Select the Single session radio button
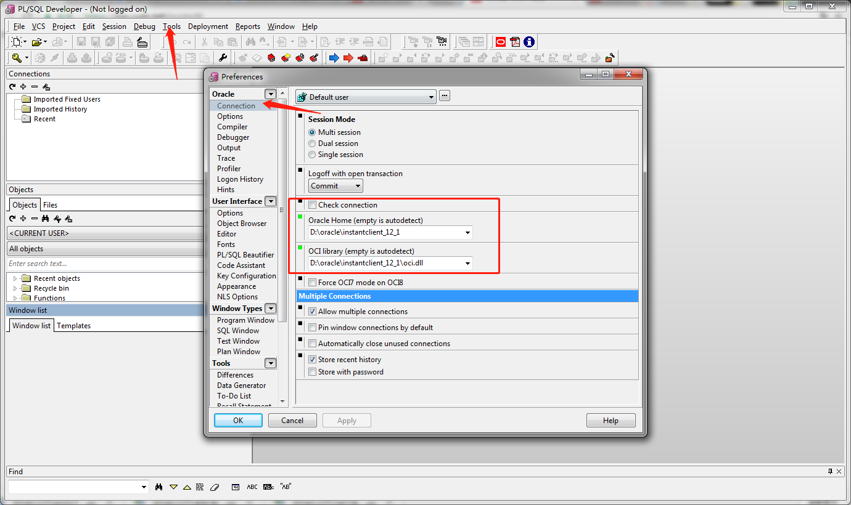The image size is (851, 505). pyautogui.click(x=312, y=155)
